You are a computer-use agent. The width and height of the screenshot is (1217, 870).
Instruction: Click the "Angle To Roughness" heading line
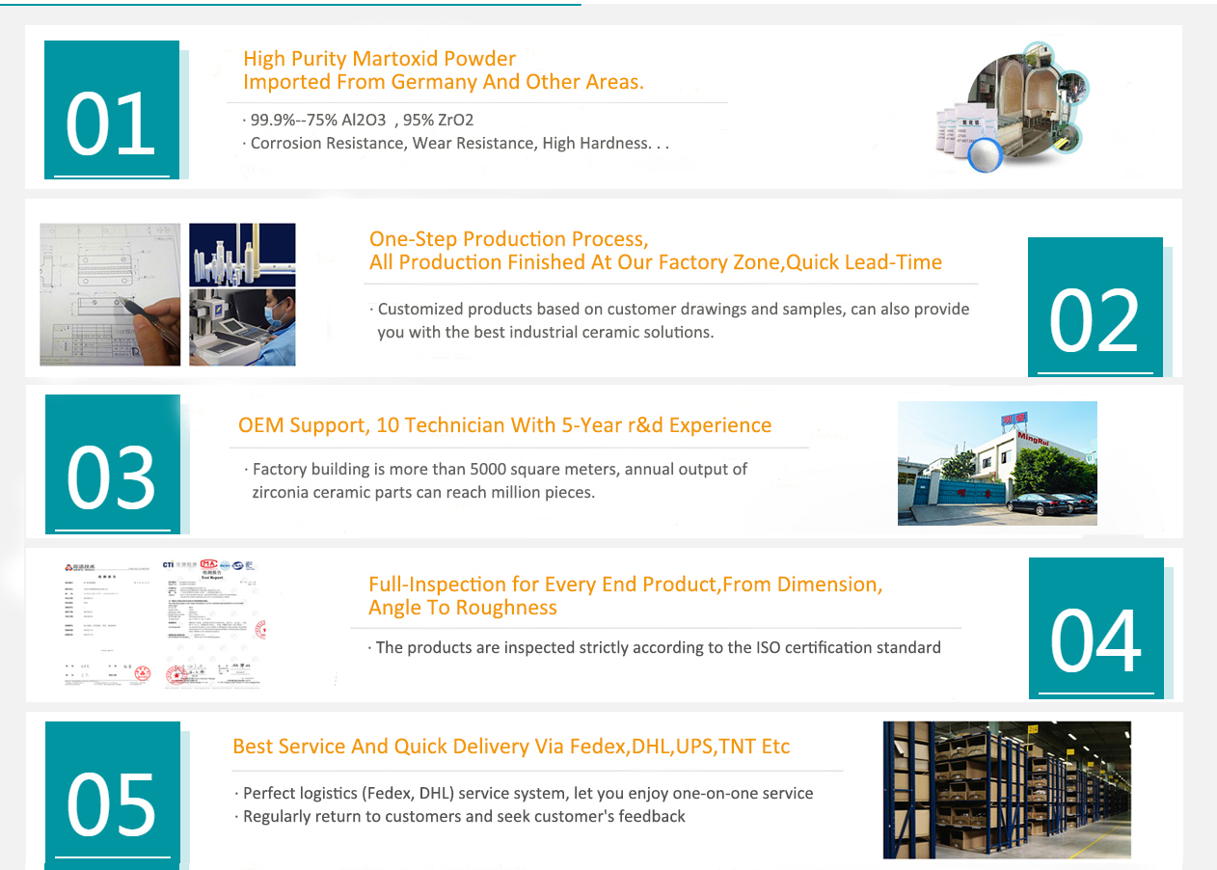[x=463, y=608]
